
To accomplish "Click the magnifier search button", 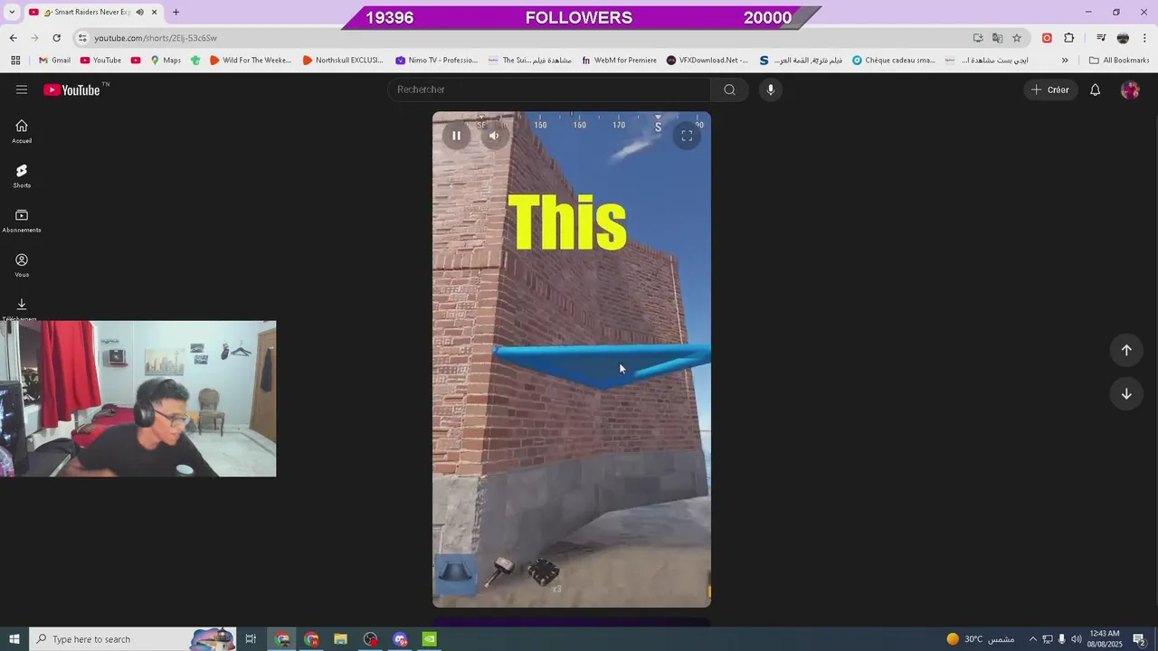I will (x=729, y=90).
